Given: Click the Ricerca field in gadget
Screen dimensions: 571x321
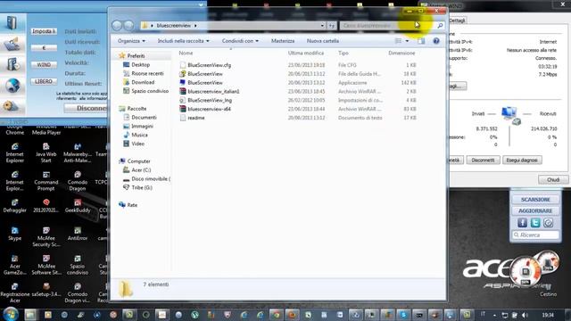Looking at the screenshot, I should pos(535,235).
